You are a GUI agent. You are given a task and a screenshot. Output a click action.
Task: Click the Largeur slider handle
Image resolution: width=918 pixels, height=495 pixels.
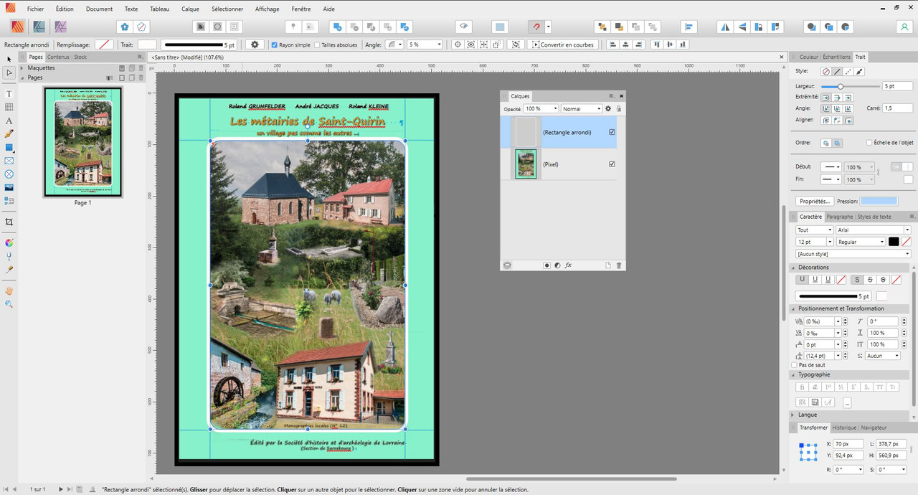click(840, 86)
